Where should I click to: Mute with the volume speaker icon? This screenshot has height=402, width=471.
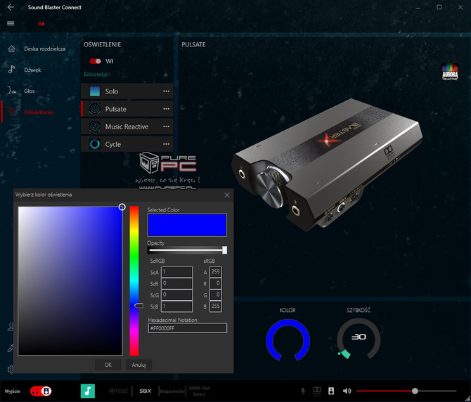point(347,391)
